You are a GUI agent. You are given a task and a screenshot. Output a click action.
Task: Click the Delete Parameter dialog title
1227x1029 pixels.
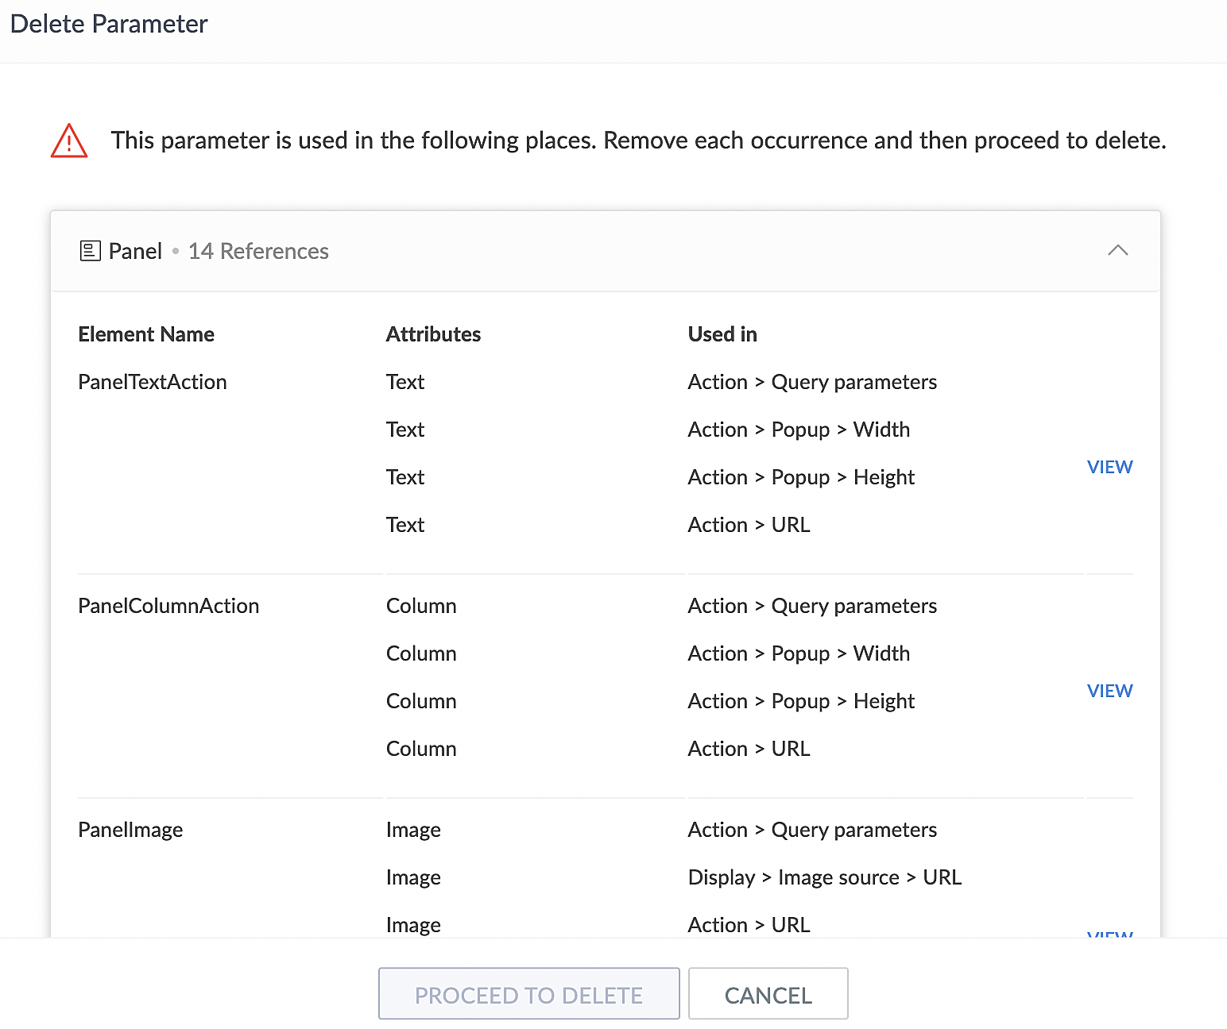109,24
